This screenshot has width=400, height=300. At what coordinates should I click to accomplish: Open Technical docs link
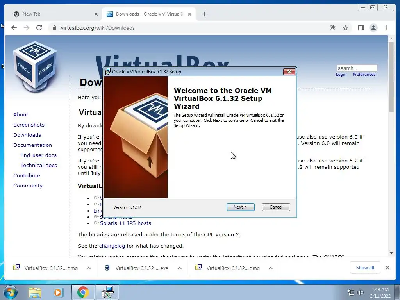pyautogui.click(x=39, y=166)
